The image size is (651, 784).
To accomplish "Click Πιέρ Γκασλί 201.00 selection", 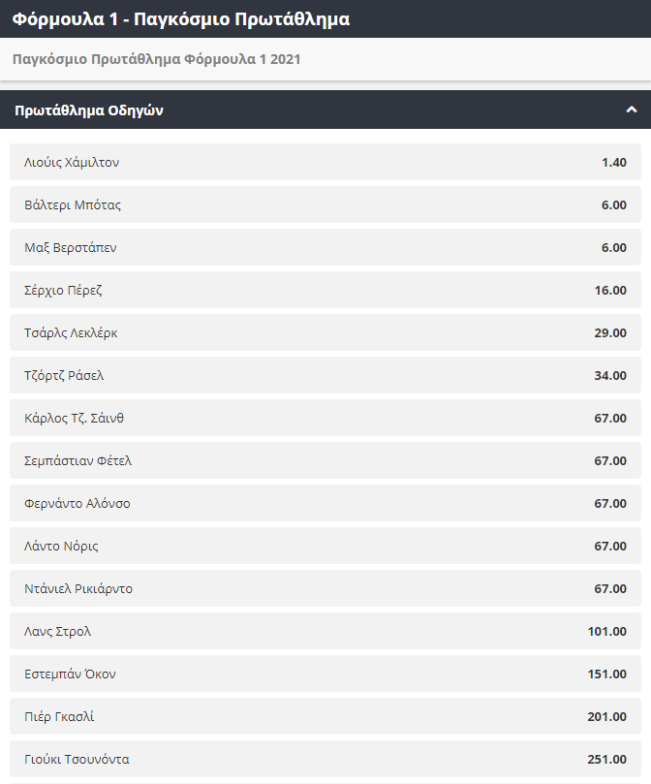I will coord(325,717).
